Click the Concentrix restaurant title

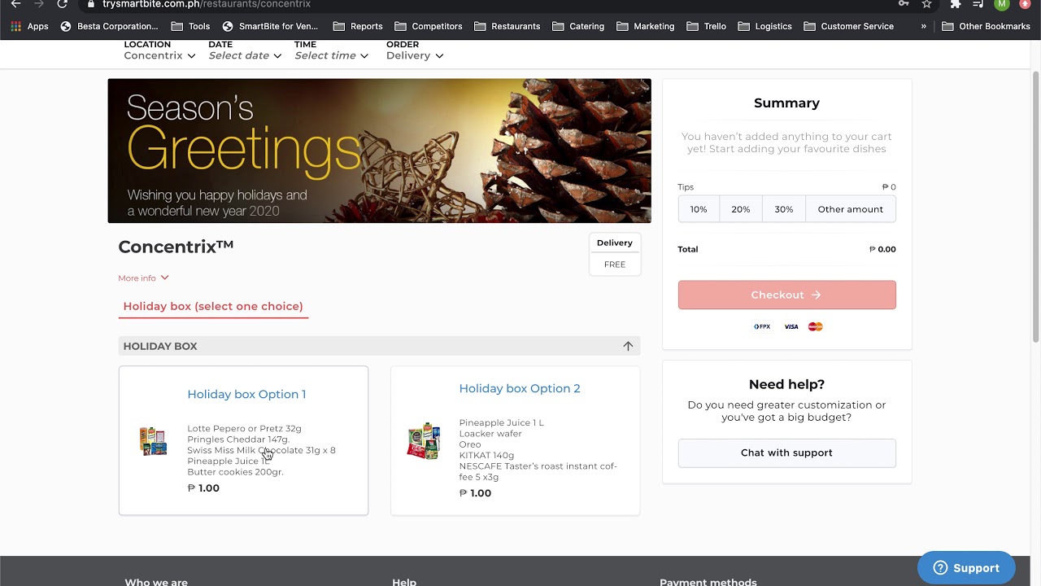pyautogui.click(x=176, y=247)
